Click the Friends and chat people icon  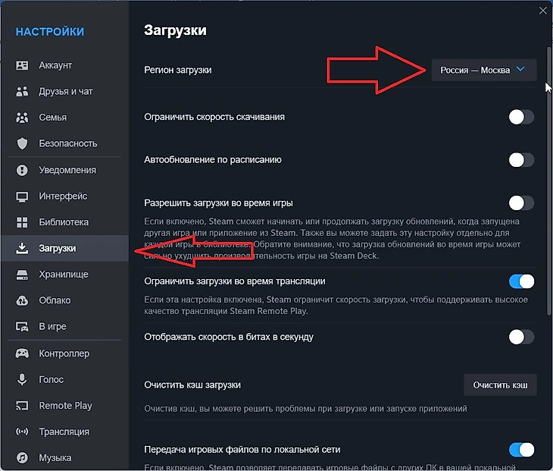(23, 92)
